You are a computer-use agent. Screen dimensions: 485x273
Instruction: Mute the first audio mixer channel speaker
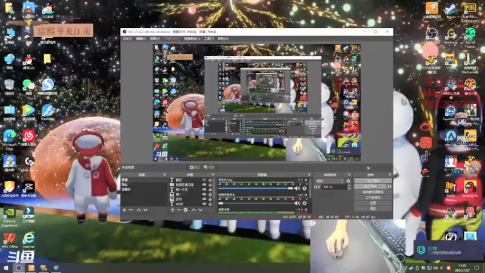297,188
